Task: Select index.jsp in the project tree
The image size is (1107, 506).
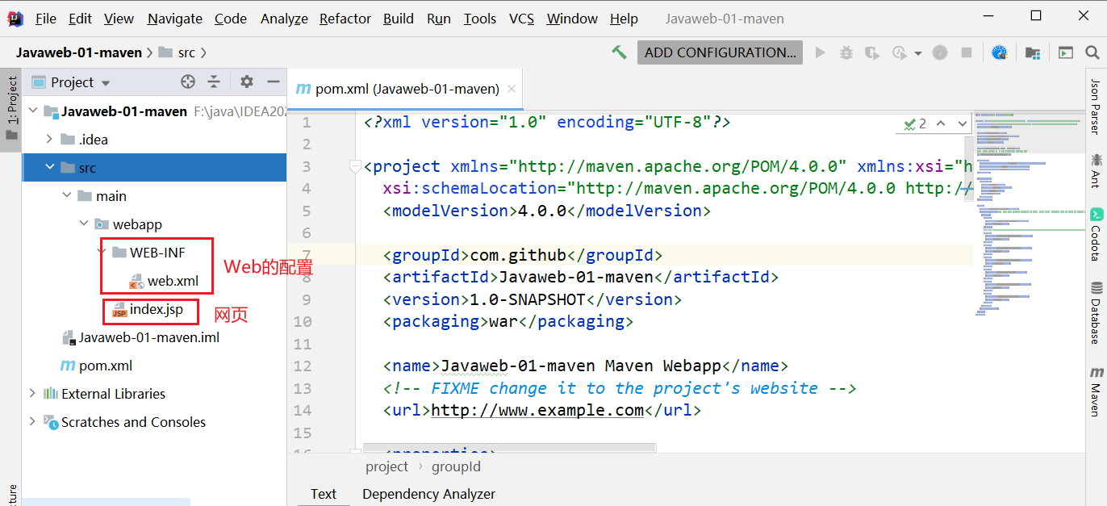Action: (156, 309)
